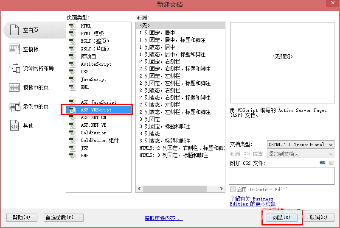Open the 文档类型 XHTML 1.0 Transitional dropdown
This screenshot has height=228, width=340.
coord(301,145)
